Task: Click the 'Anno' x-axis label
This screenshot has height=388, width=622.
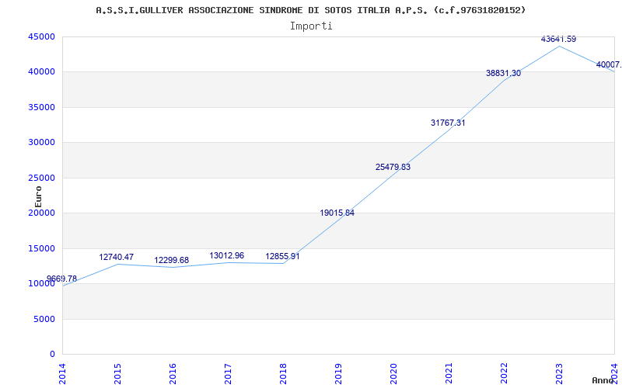Action: (x=603, y=380)
